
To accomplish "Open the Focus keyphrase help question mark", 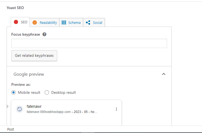I will [x=44, y=34].
